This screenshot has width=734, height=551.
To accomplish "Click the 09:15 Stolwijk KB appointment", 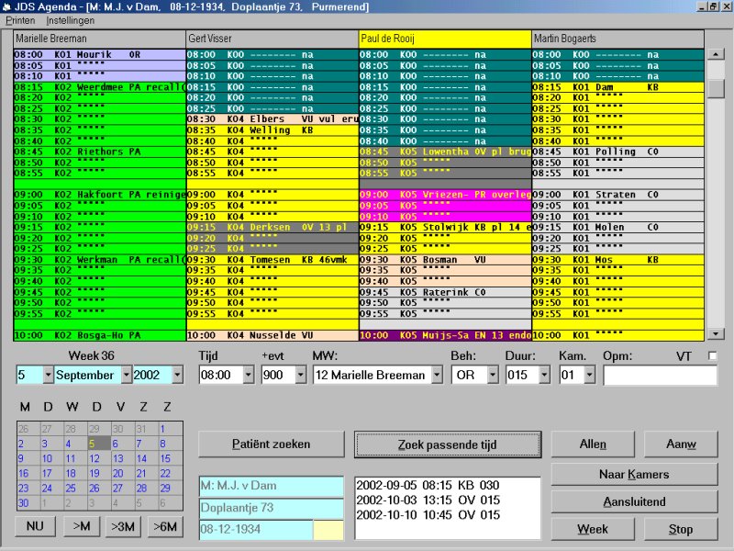I will (x=445, y=227).
